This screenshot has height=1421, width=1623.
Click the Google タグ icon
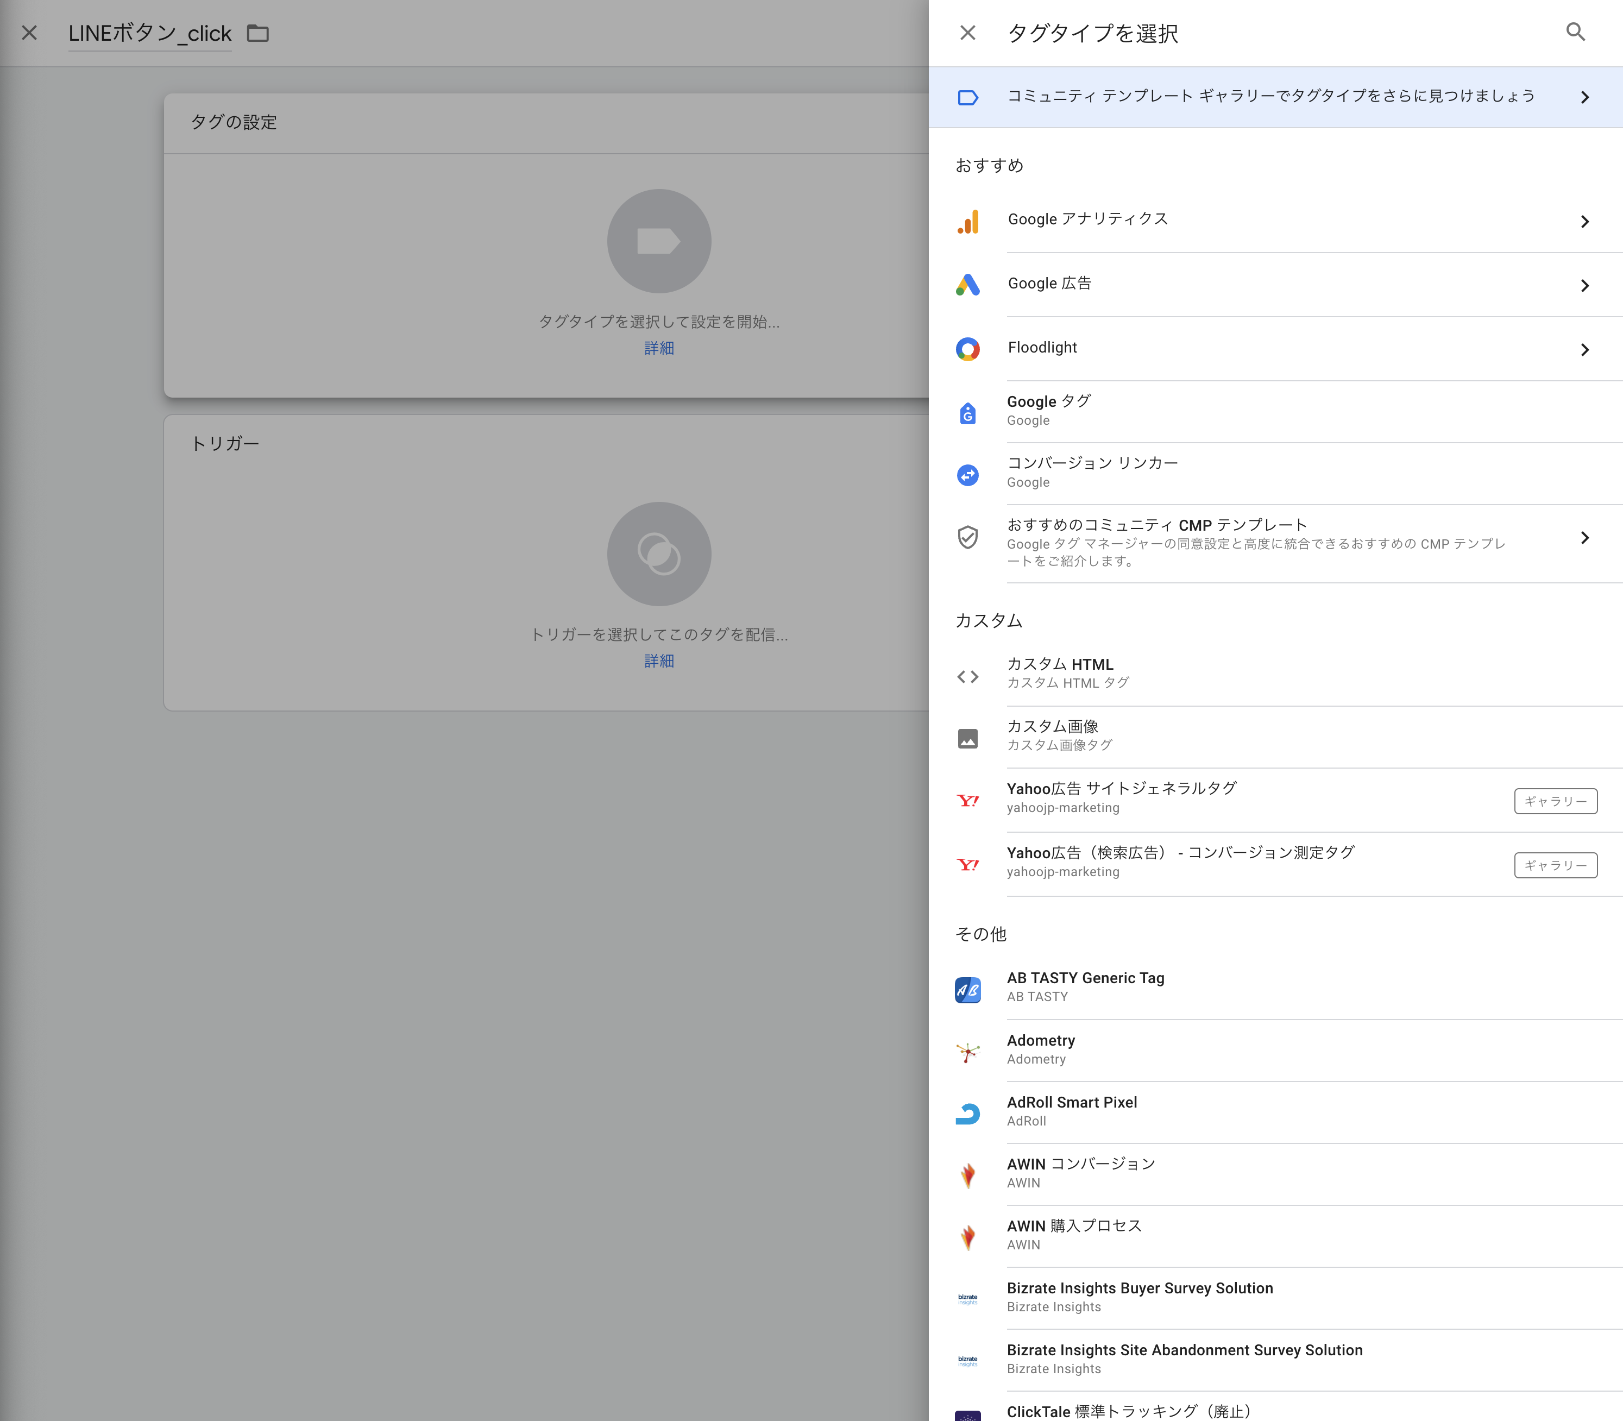[967, 412]
